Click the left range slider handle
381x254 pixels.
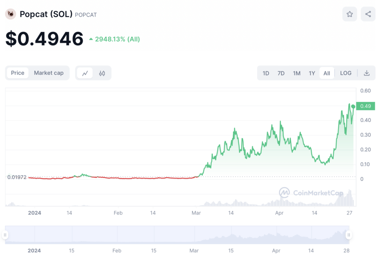(5, 235)
